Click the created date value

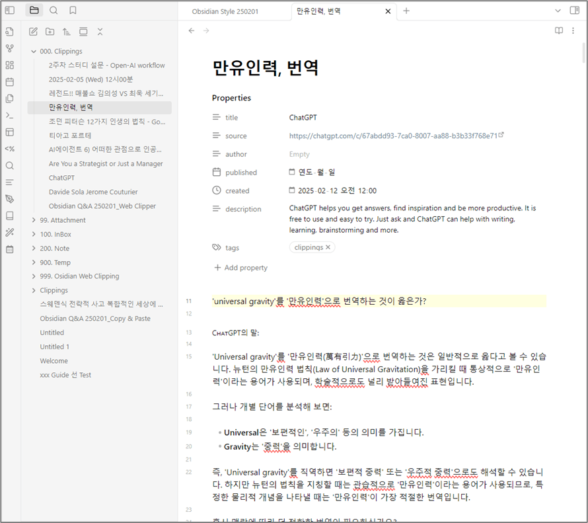337,190
